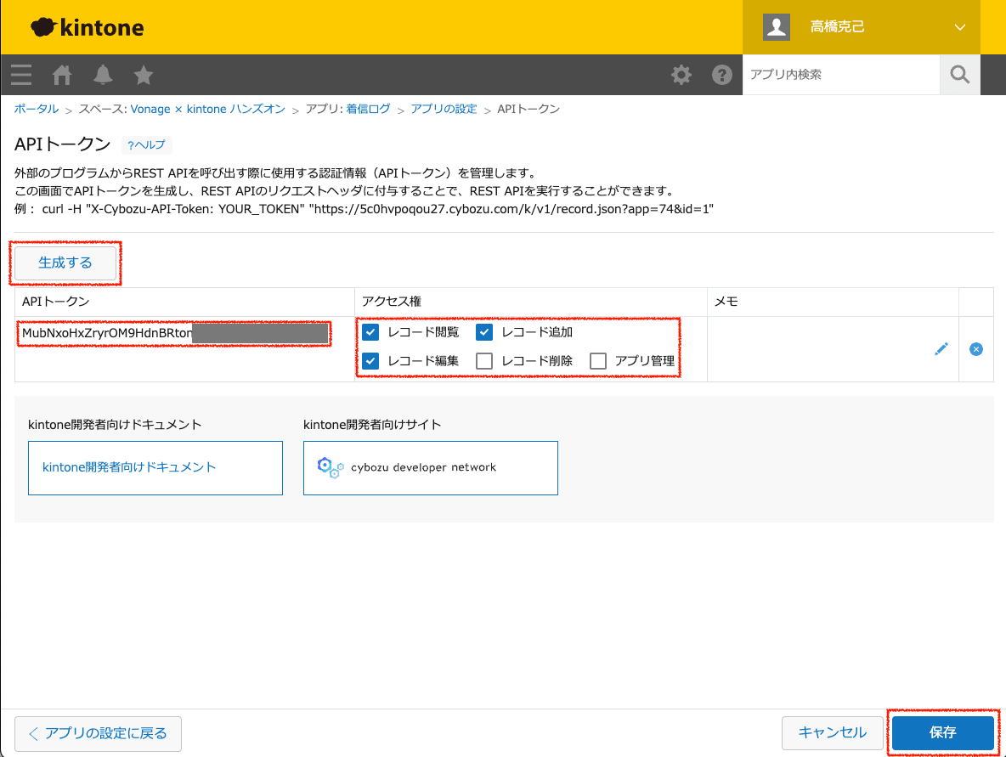Edit the memo with pencil icon
The height and width of the screenshot is (757, 1006).
click(x=941, y=349)
